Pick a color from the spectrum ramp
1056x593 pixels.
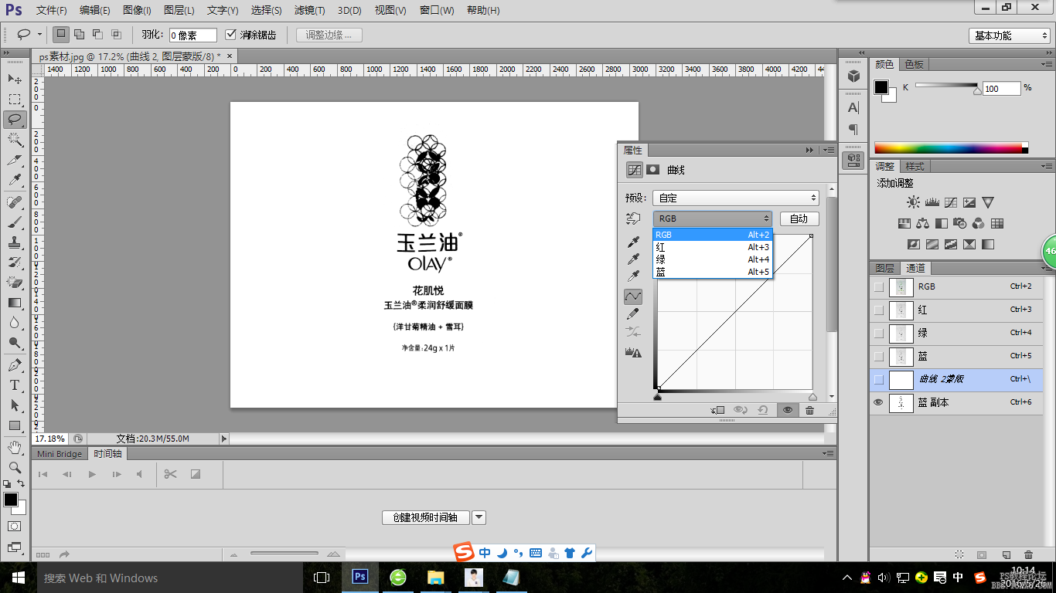coord(951,148)
